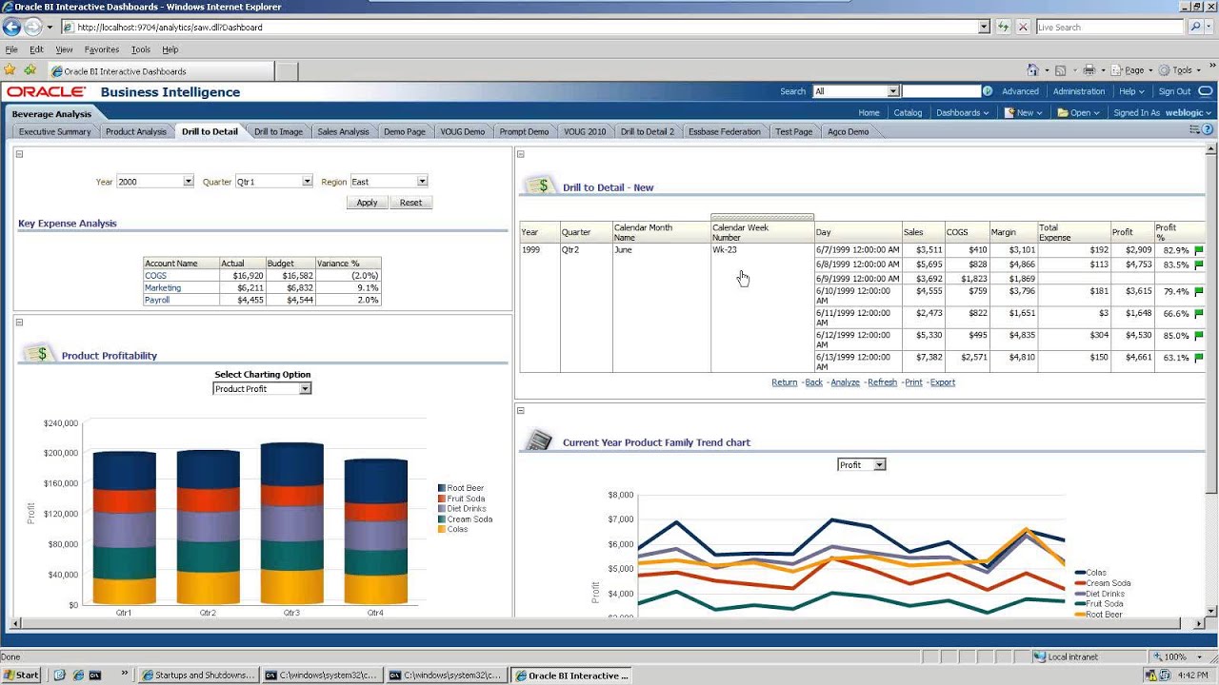Viewport: 1219px width, 685px height.
Task: Click the browser address bar
Action: pos(526,28)
